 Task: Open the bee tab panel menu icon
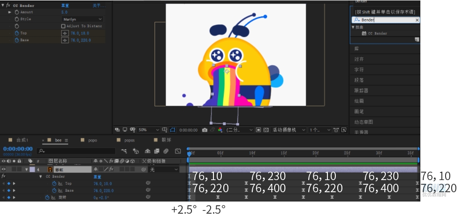point(66,140)
